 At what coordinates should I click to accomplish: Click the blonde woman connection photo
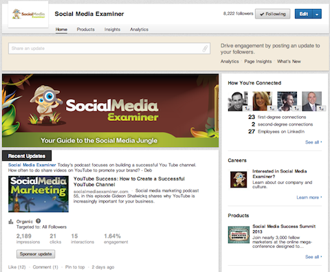coord(263,101)
